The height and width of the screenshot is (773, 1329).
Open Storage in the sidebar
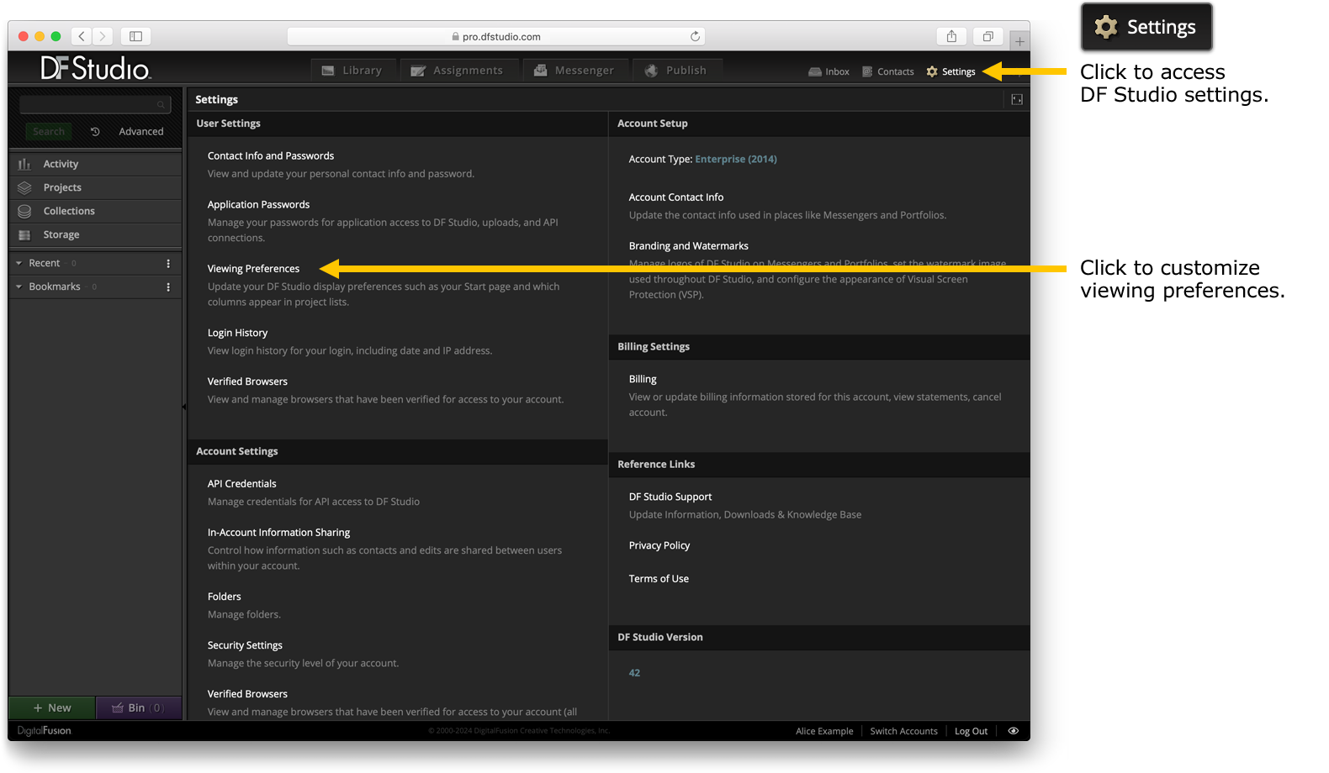(x=95, y=234)
